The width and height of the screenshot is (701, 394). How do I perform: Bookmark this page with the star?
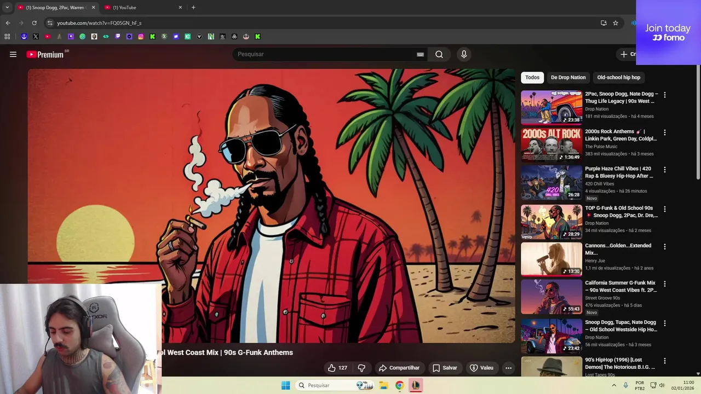tap(616, 23)
